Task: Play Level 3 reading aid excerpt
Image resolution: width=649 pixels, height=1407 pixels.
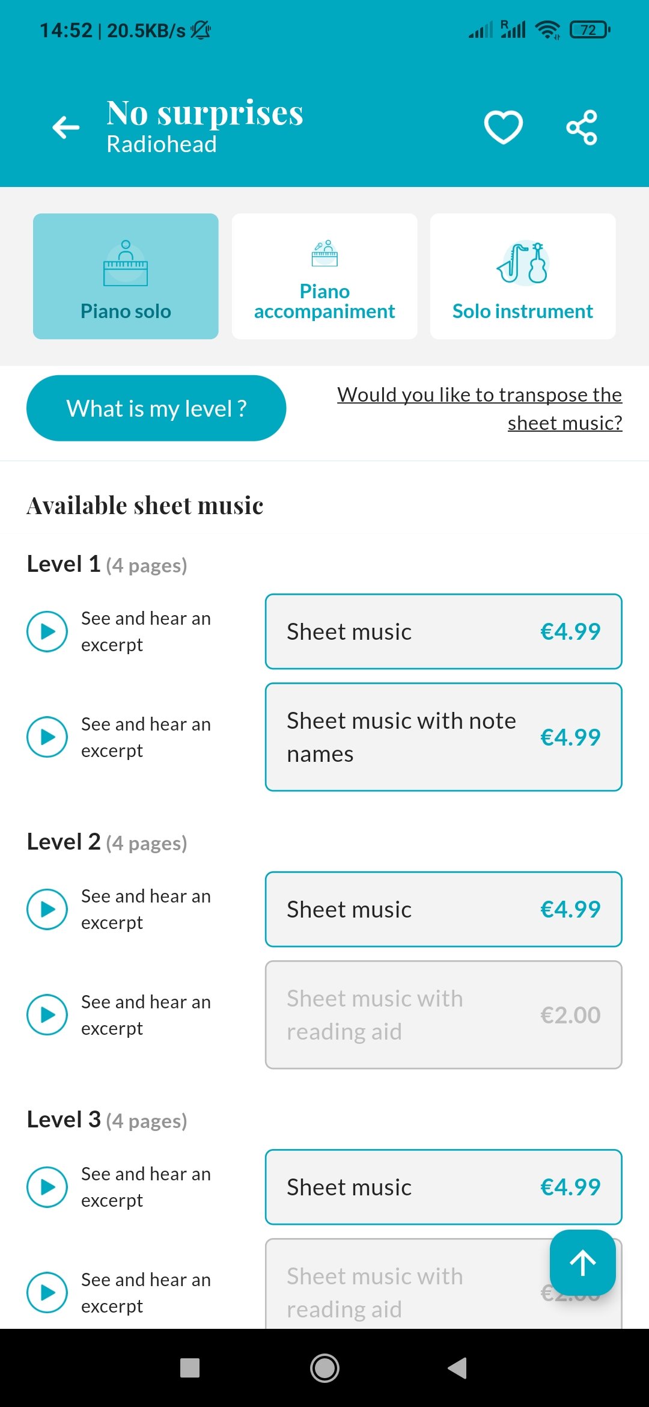Action: [x=47, y=1293]
